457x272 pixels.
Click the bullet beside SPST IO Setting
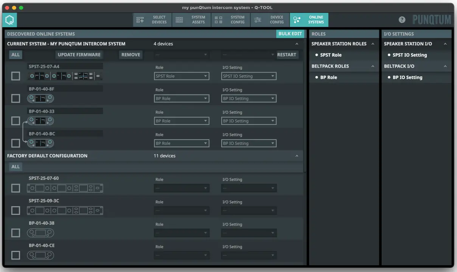(x=389, y=55)
